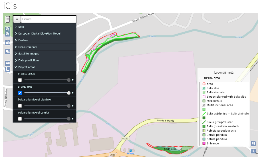Open the info icon at bottom right
Screen dimensions: 258x157
pyautogui.click(x=253, y=151)
